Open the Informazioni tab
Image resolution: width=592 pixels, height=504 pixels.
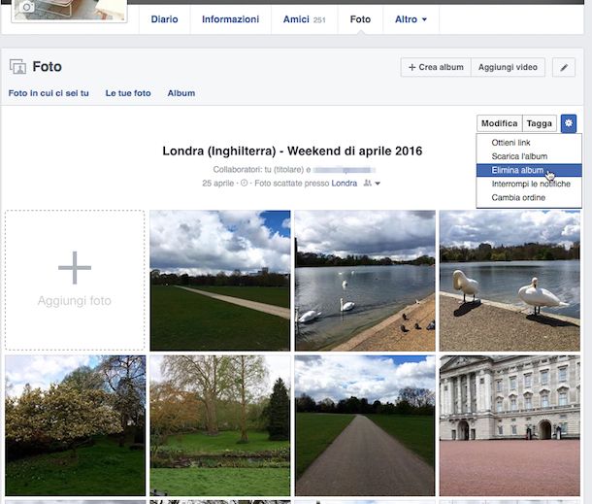pos(230,19)
